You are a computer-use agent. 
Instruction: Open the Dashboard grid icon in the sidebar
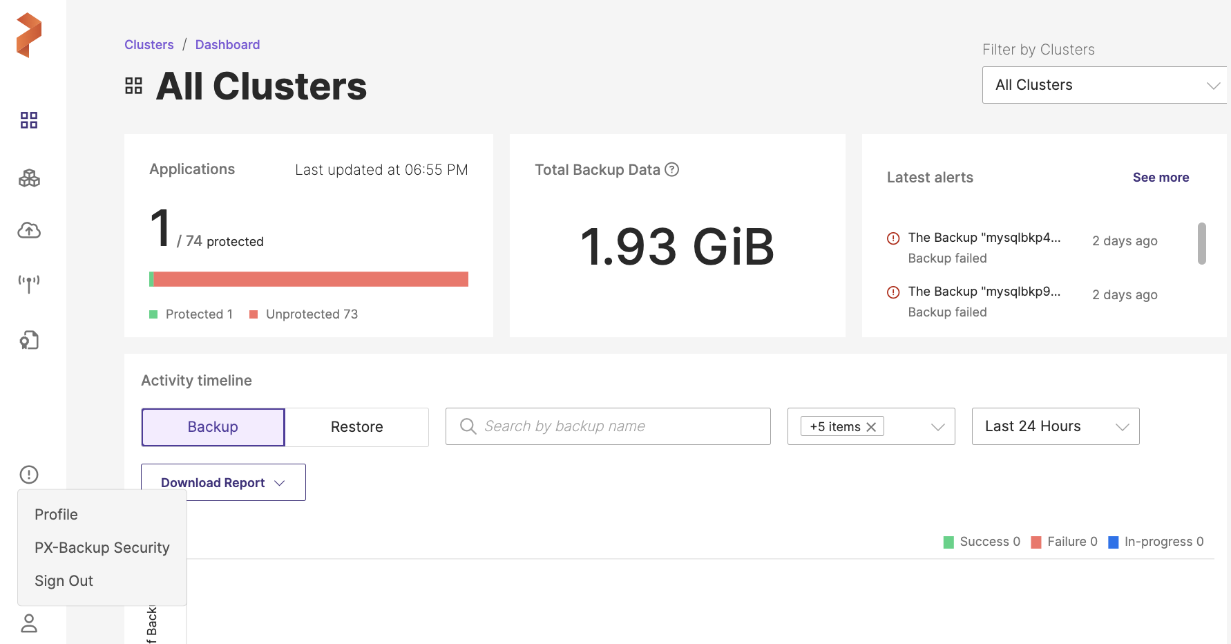[29, 120]
